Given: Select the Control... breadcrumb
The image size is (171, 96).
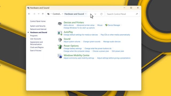Looking at the screenshot, I should (x=57, y=14).
